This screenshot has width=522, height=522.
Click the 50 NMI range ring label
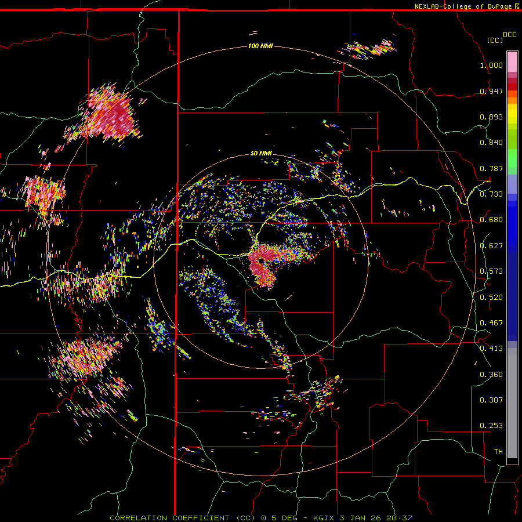pos(262,153)
